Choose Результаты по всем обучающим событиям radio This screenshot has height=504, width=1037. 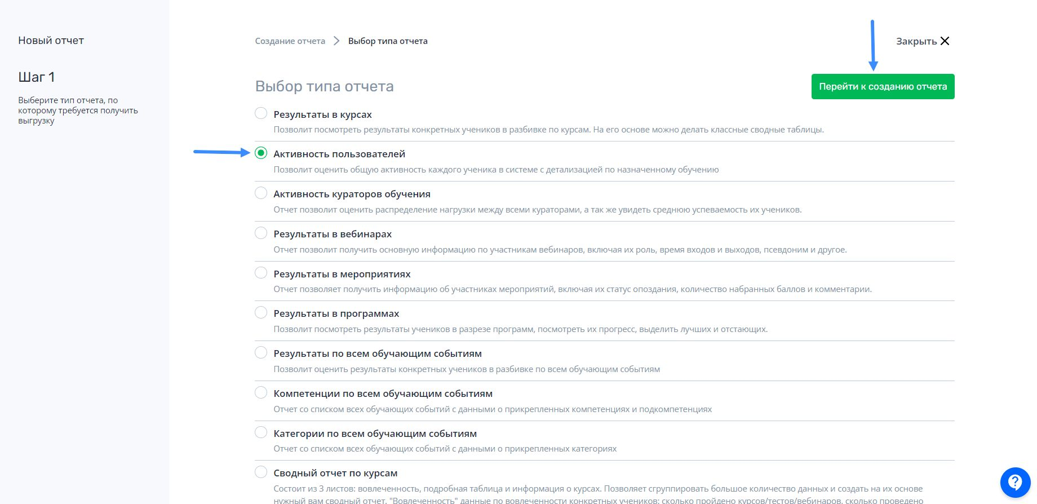click(261, 352)
